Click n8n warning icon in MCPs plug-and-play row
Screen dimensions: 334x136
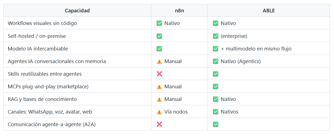(159, 87)
